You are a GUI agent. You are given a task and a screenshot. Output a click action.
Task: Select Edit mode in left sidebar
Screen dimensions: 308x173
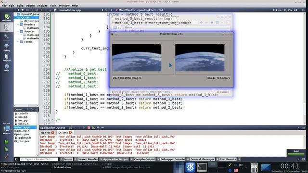click(x=7, y=27)
